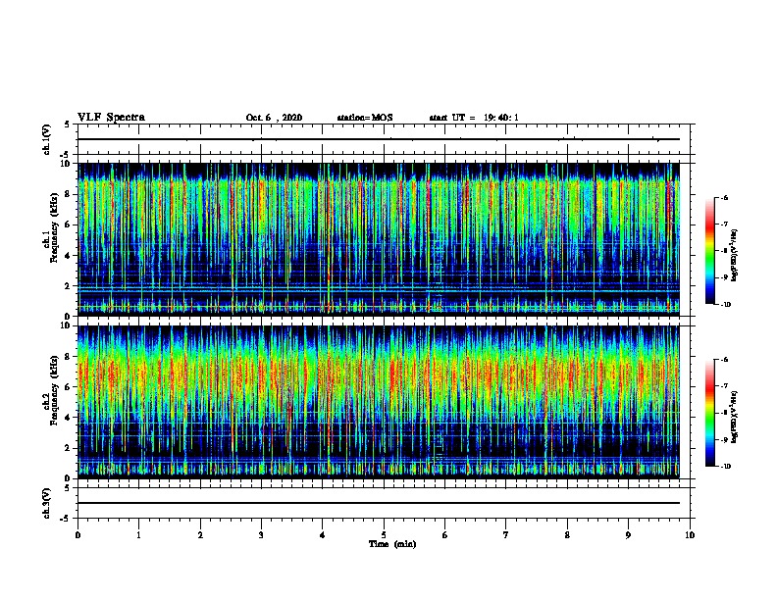Screen dimensions: 777x600
Task: Click the "VLF Spectra" plot title
Action: (111, 118)
